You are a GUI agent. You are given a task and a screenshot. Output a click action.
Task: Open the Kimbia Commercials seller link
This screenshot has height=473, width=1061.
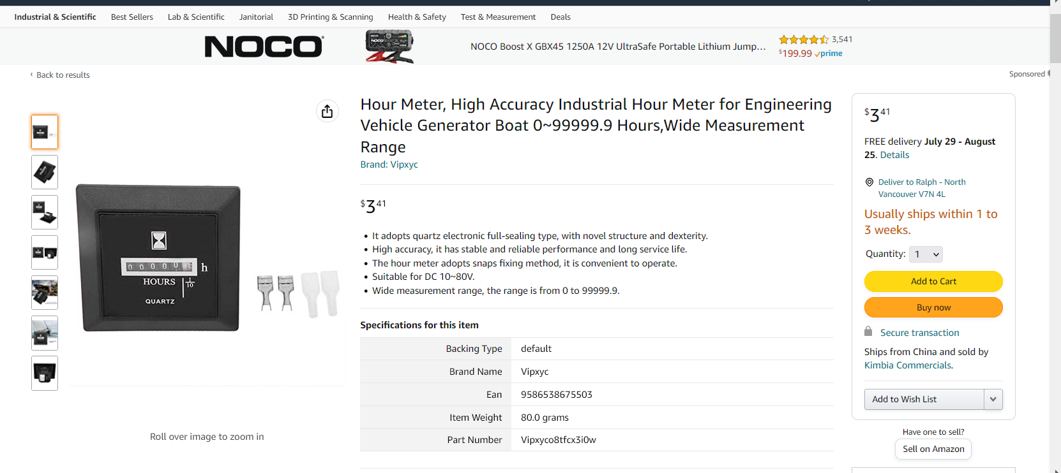point(907,365)
